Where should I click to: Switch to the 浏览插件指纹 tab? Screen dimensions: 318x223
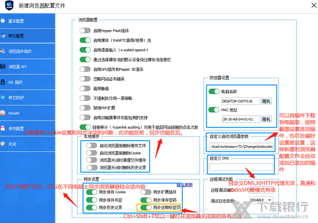click(x=20, y=51)
